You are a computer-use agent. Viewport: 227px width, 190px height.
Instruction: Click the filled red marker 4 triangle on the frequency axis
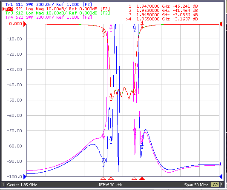click(142, 178)
